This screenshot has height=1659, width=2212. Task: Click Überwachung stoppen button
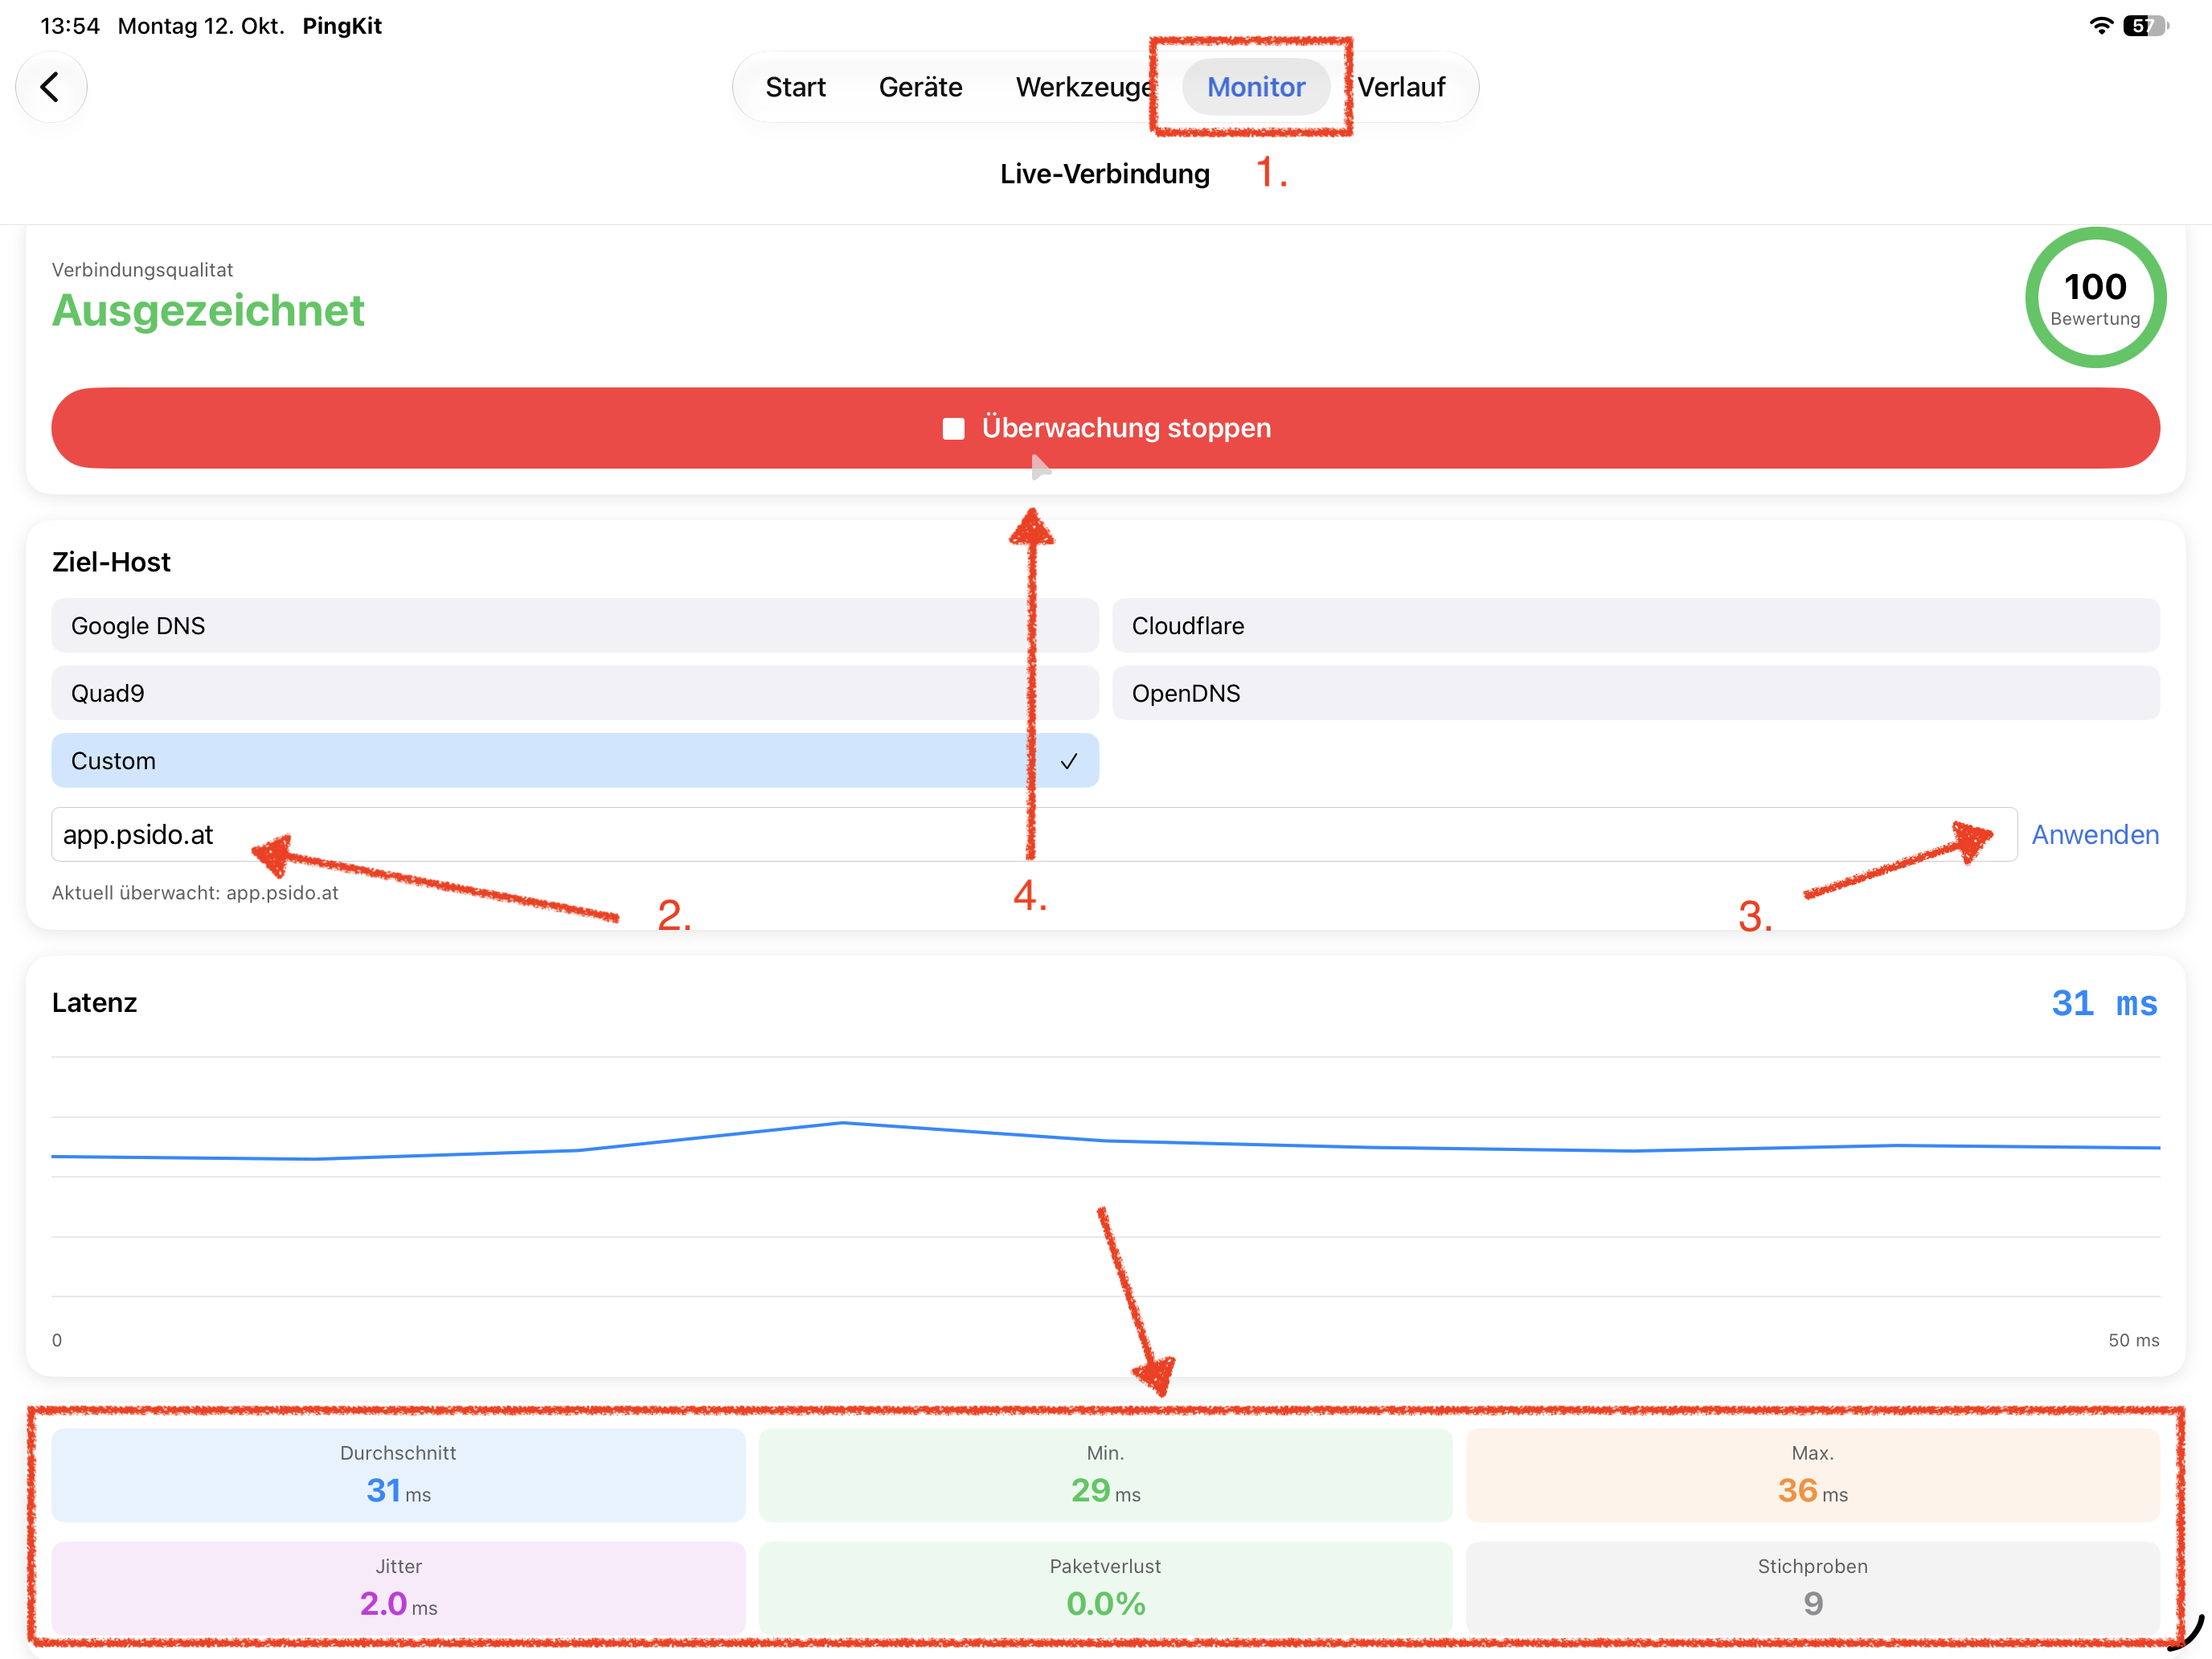1105,428
